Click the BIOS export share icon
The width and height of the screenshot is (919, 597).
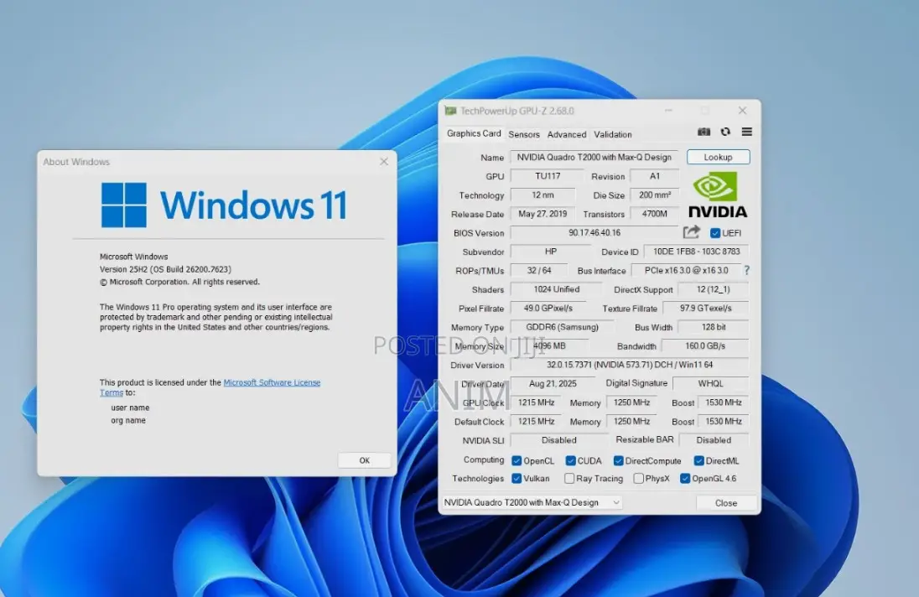692,232
